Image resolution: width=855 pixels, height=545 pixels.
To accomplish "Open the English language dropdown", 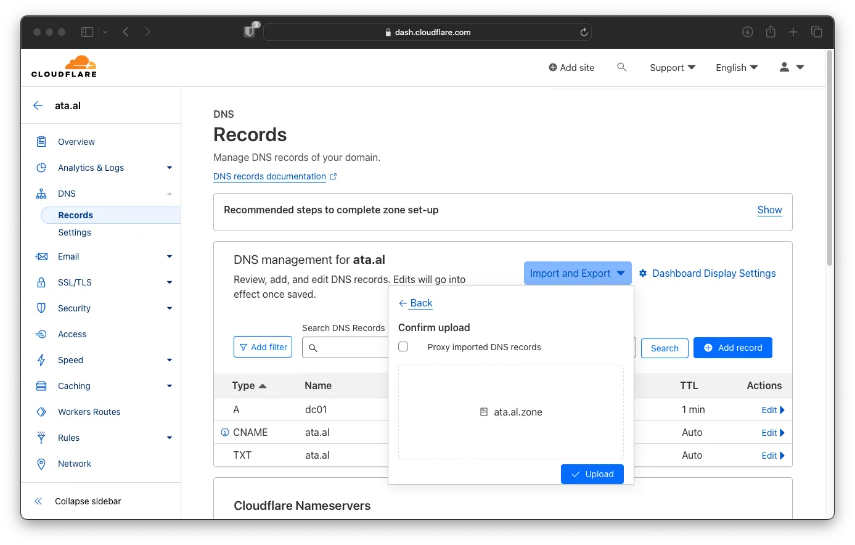I will tap(737, 67).
